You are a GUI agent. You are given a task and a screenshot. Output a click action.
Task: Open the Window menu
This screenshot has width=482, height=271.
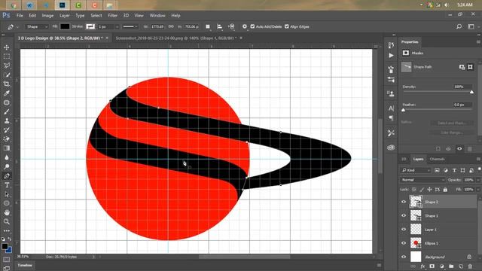click(x=157, y=15)
